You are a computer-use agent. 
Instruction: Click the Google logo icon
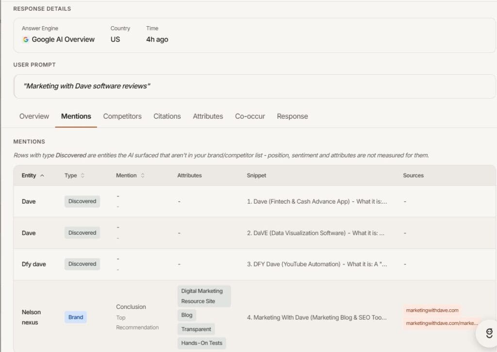coord(26,40)
